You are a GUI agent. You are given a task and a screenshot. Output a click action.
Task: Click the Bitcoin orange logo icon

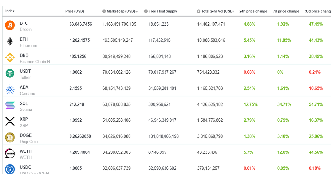click(x=10, y=25)
